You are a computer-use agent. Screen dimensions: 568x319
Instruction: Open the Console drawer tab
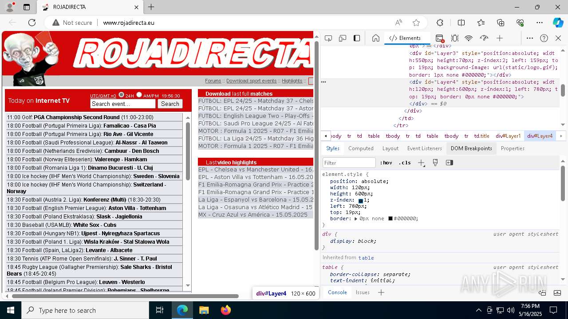pos(337,292)
